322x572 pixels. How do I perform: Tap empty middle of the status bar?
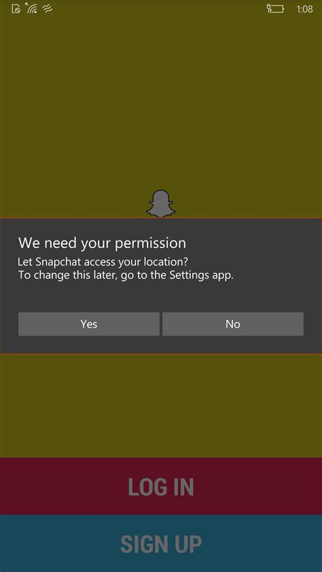click(x=160, y=9)
